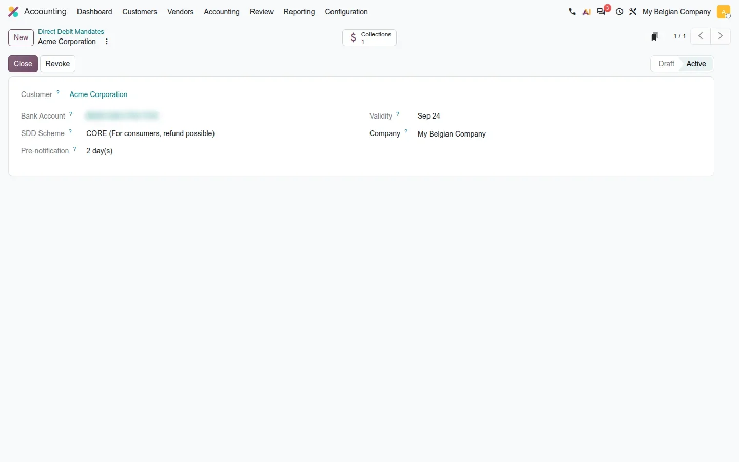The width and height of the screenshot is (739, 462).
Task: Click the Close mandate button
Action: (x=23, y=64)
